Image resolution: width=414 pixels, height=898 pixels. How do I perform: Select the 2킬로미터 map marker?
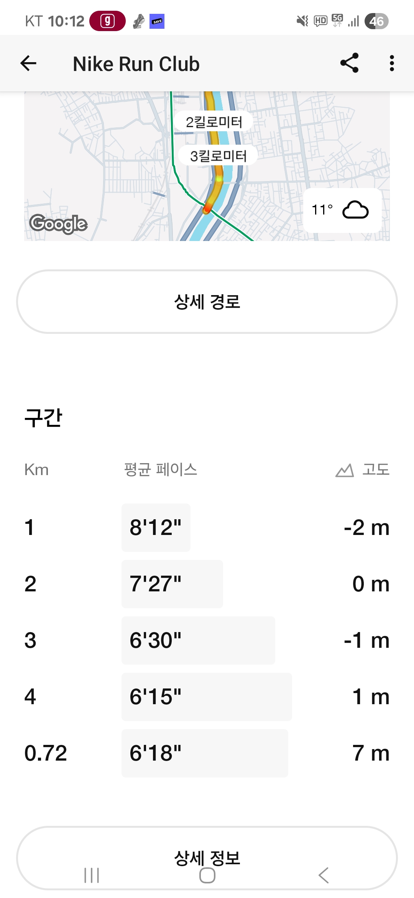point(214,122)
